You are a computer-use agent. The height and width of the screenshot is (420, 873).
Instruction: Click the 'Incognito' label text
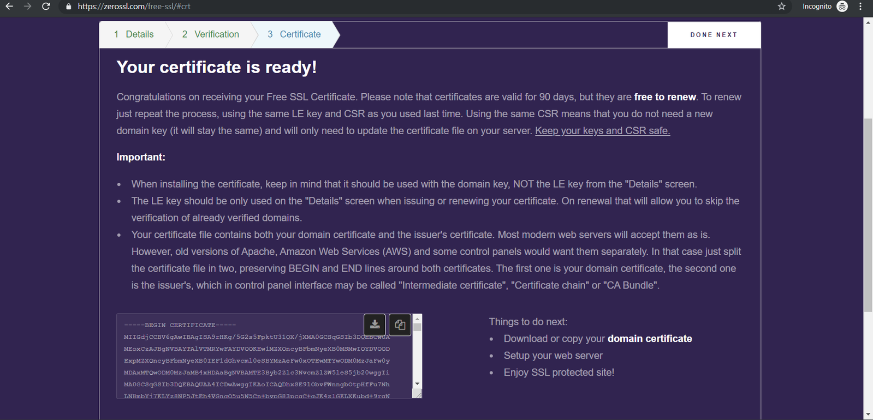(x=817, y=7)
